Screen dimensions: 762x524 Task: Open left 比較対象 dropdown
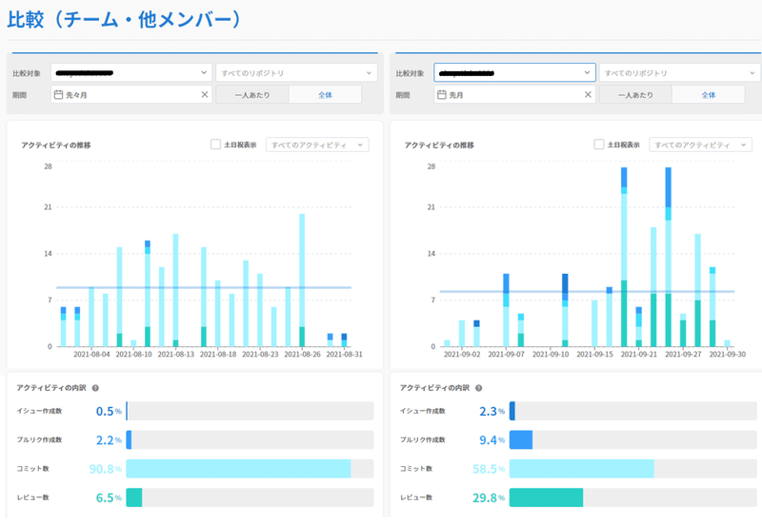tap(131, 73)
